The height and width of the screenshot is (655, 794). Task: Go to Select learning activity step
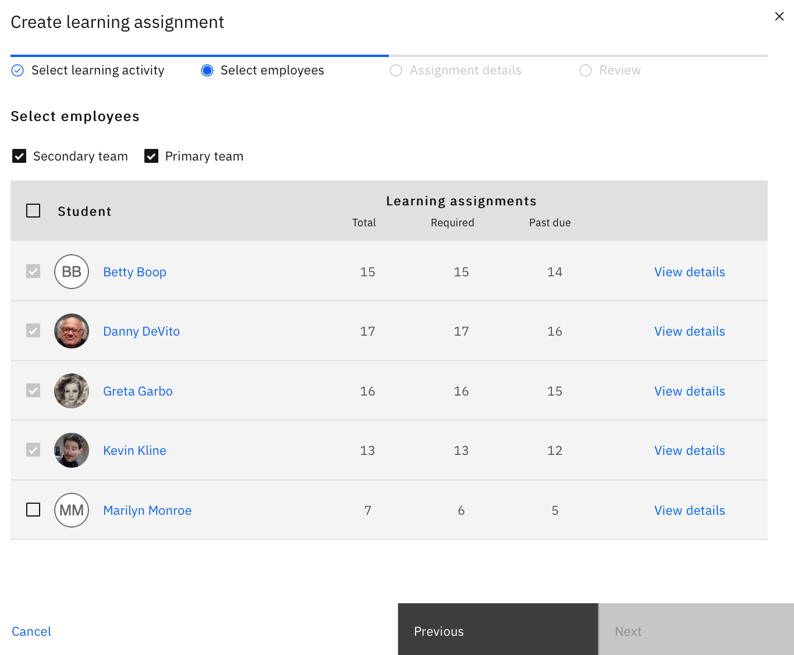tap(88, 70)
